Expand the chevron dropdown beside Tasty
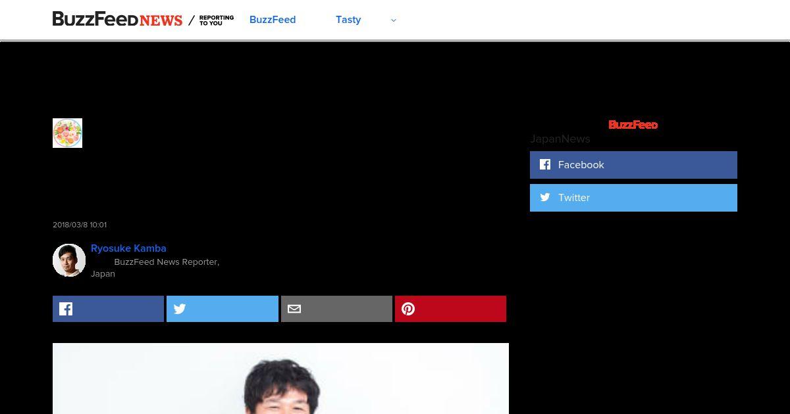Screen dimensions: 790x414 [394, 20]
